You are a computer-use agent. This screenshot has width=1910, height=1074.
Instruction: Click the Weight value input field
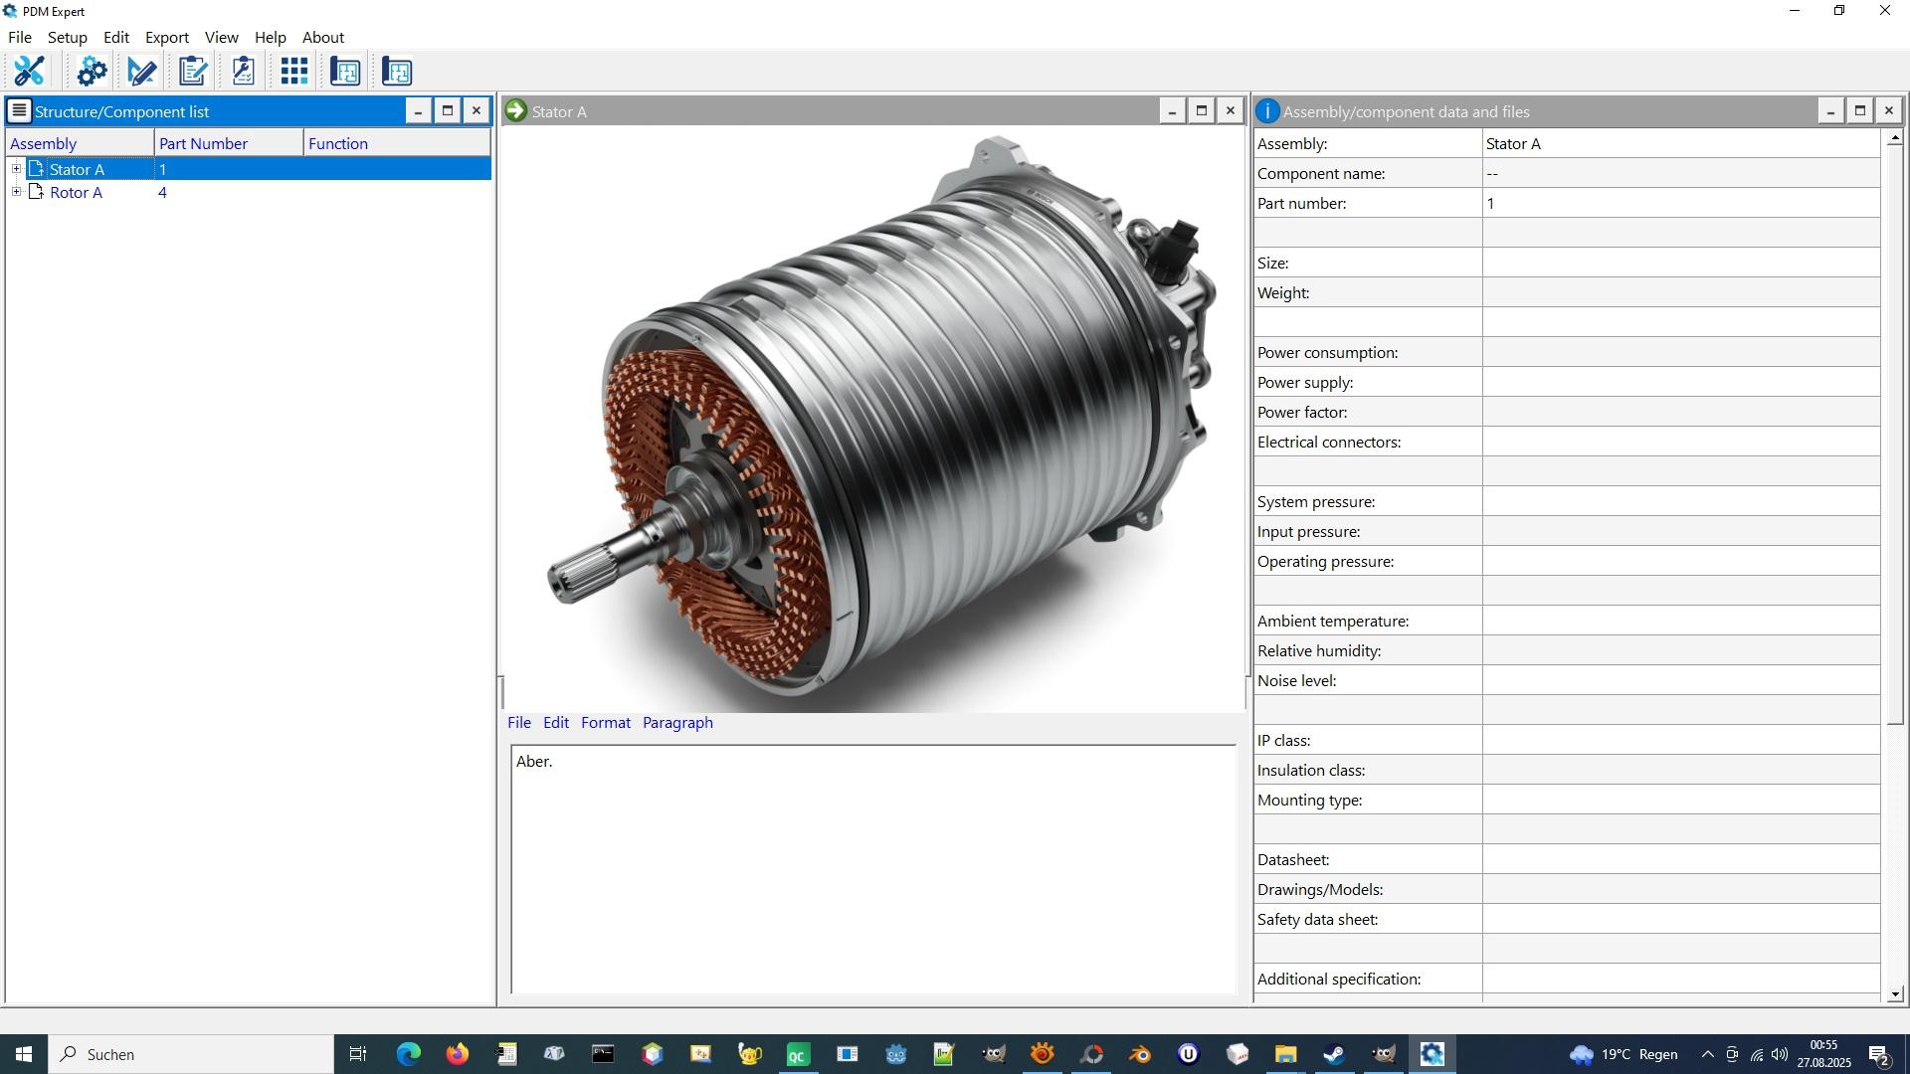(1679, 292)
